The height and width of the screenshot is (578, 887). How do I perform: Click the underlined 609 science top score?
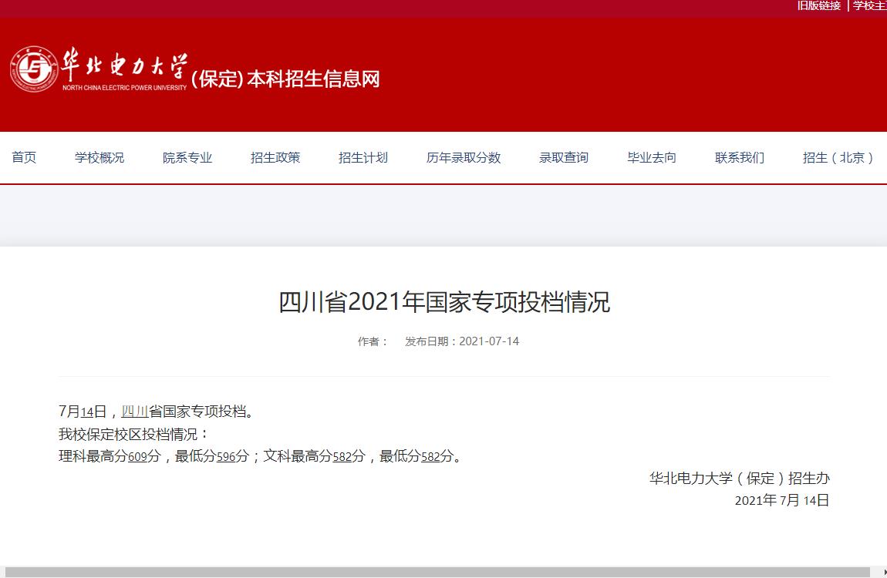137,456
